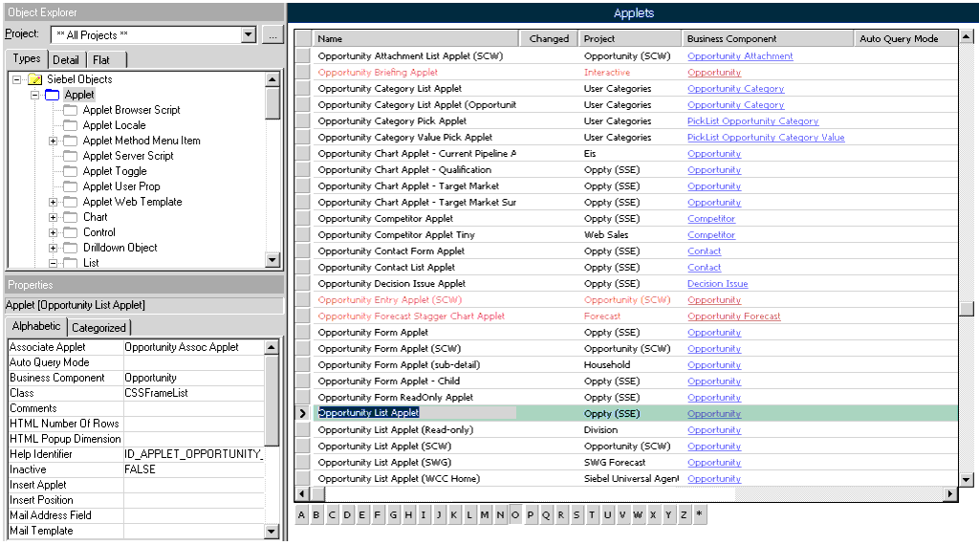Click the Applets list scroll-up arrow

click(x=967, y=37)
